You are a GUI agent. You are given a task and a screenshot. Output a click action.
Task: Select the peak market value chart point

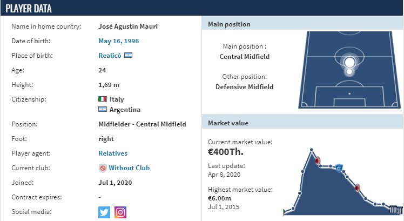[312, 150]
